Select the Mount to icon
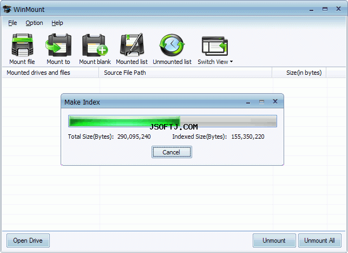Screen dimensions: 348x253 point(58,45)
